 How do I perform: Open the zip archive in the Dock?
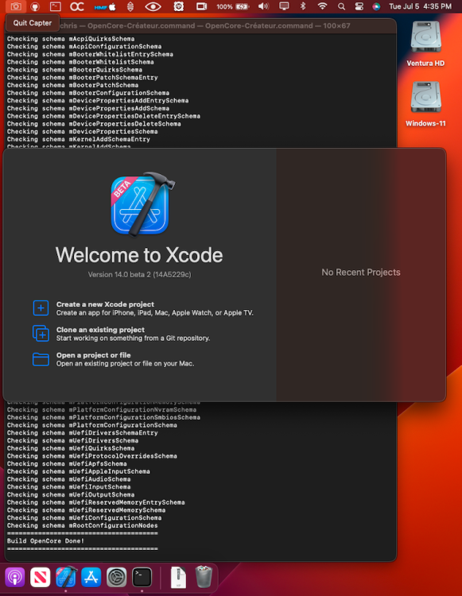178,577
